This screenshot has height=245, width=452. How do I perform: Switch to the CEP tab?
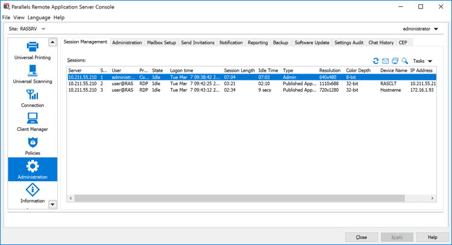tap(403, 42)
